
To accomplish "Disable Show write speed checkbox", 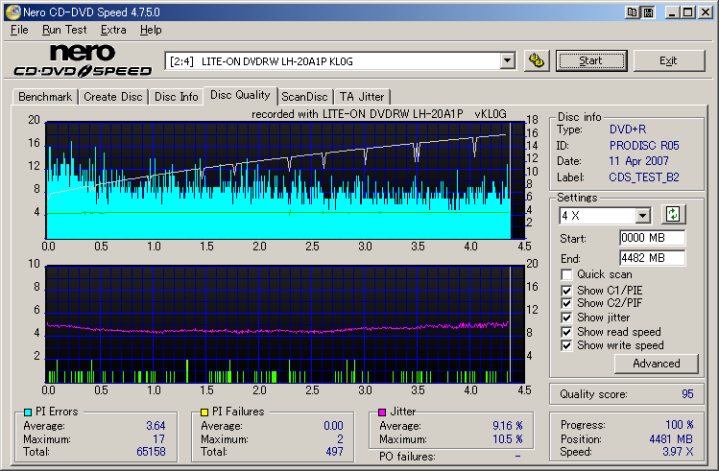I will pyautogui.click(x=566, y=345).
